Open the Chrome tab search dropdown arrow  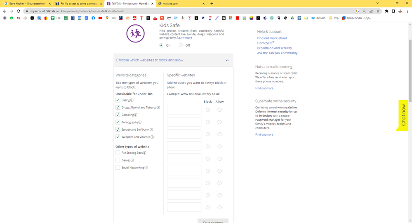[x=377, y=3]
